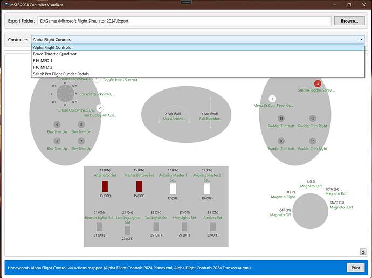Click button 6 Elev Trim Dn
This screenshot has height=278, width=372.
(x=57, y=124)
